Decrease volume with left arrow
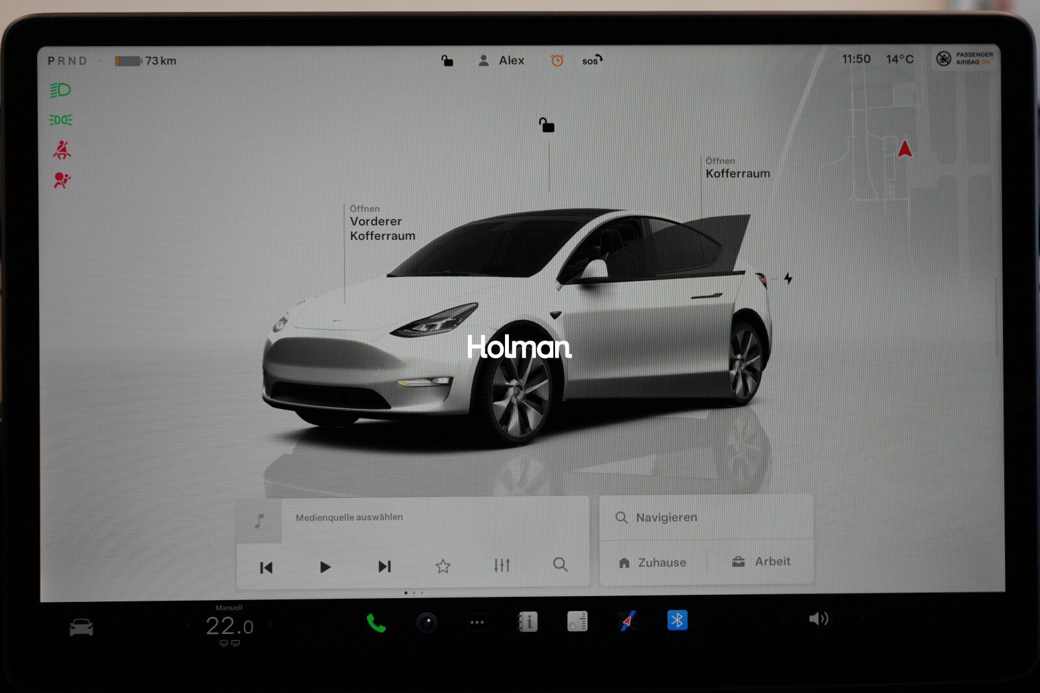1040x693 pixels. [x=782, y=619]
